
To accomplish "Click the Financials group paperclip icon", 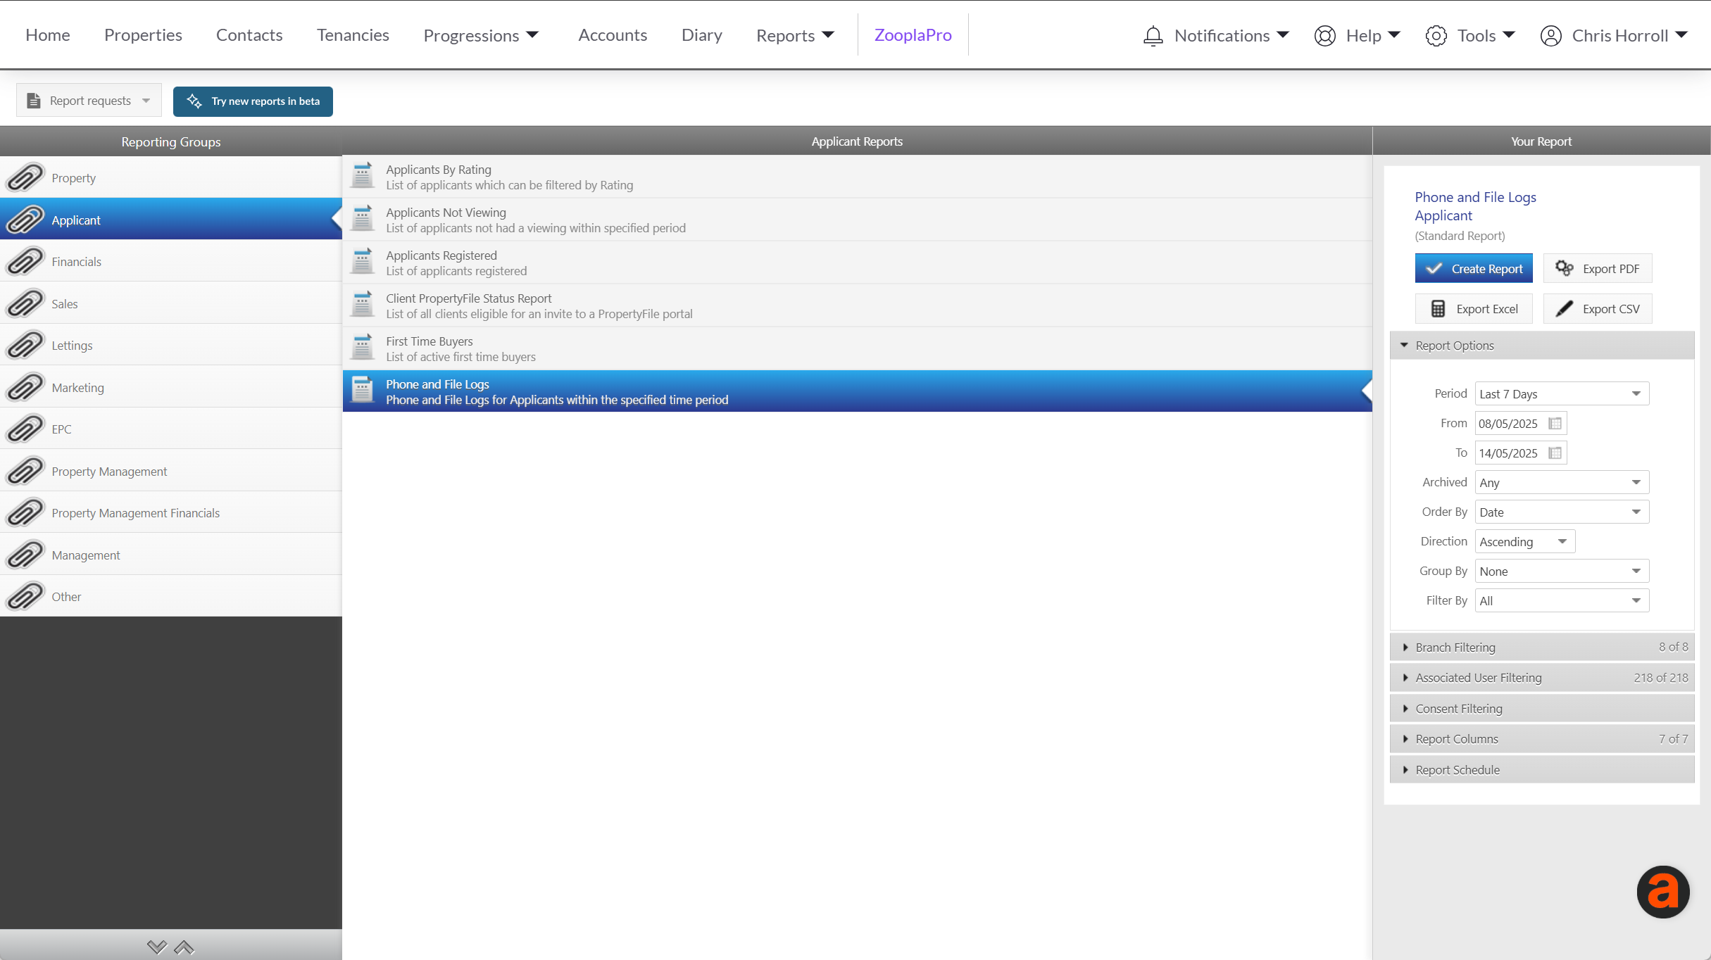I will pyautogui.click(x=25, y=261).
